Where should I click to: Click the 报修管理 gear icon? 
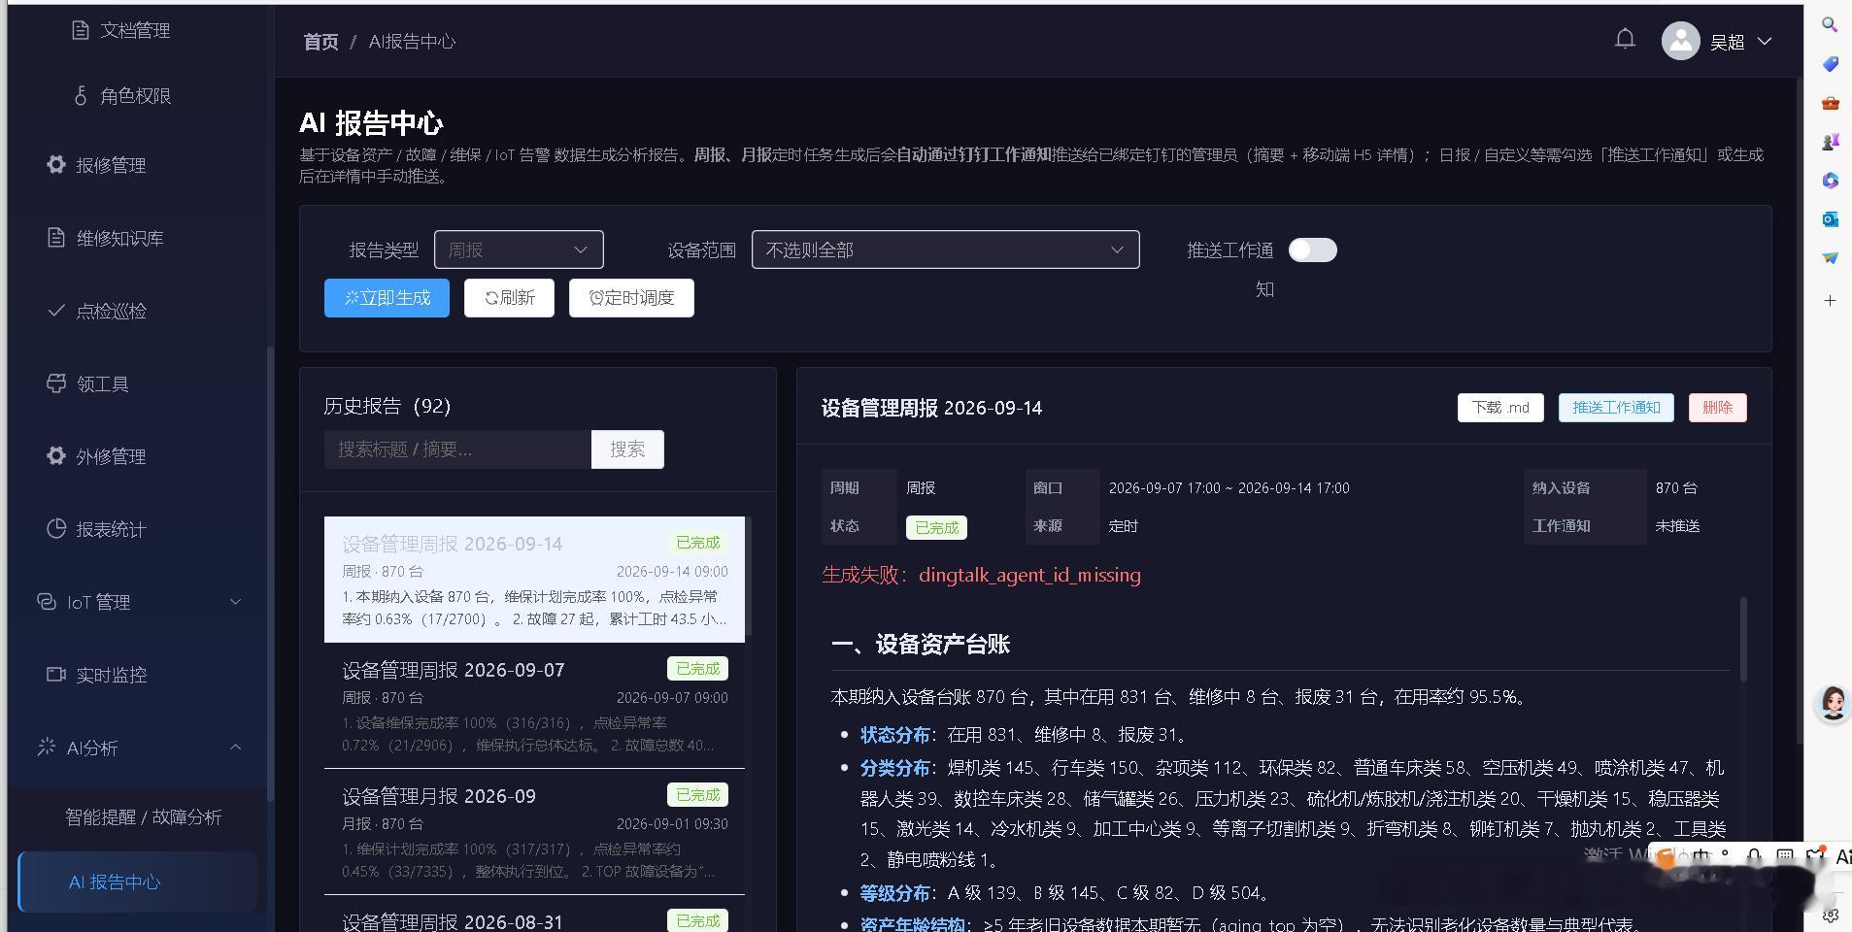(56, 164)
